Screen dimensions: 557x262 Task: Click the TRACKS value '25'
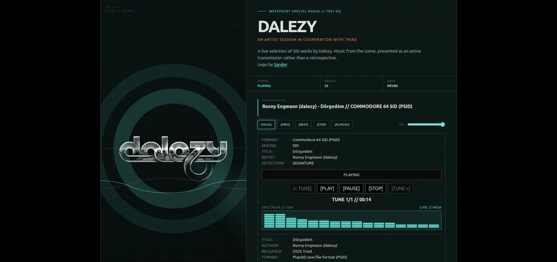[x=326, y=86]
